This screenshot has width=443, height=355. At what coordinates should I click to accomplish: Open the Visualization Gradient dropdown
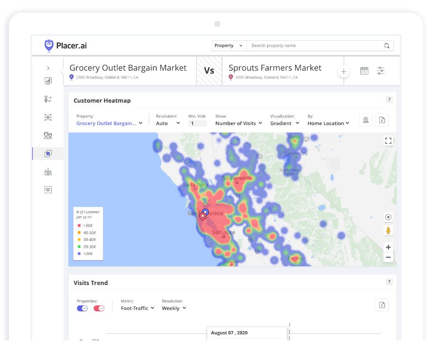pyautogui.click(x=284, y=123)
